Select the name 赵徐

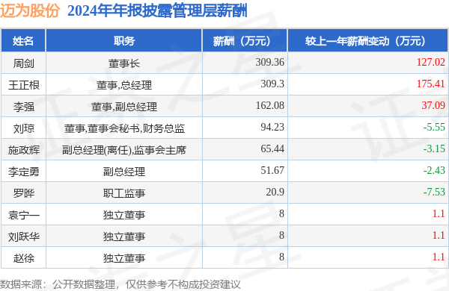coord(23,258)
